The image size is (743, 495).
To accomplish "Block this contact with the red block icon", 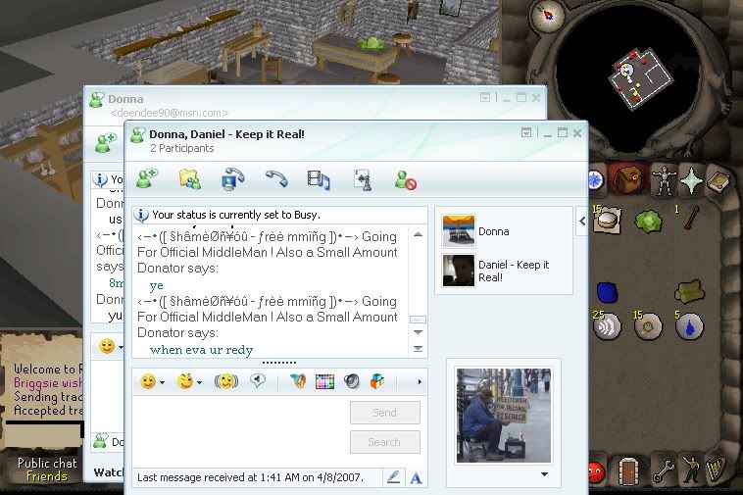I will click(x=406, y=180).
